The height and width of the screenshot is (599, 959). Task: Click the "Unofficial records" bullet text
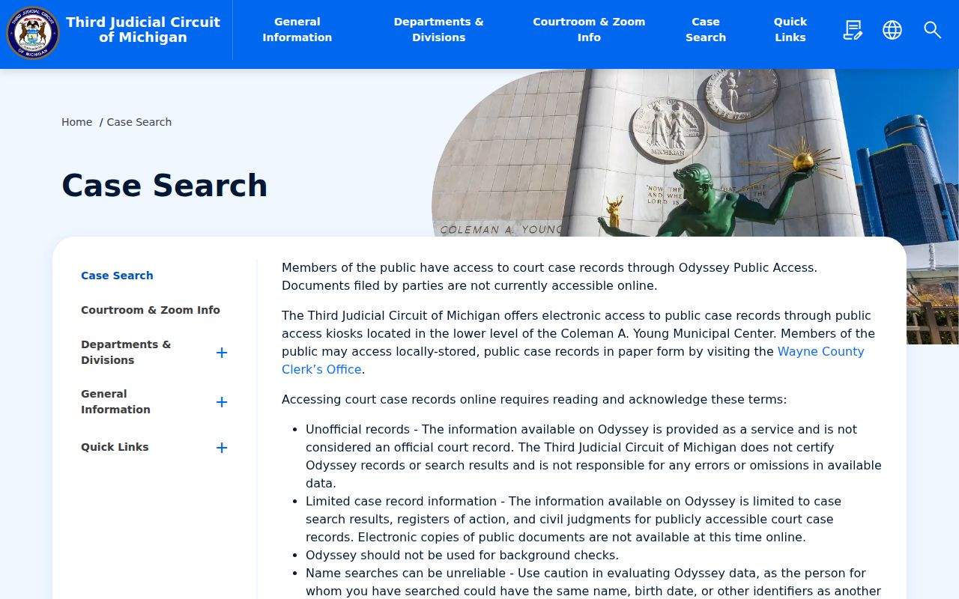(593, 456)
